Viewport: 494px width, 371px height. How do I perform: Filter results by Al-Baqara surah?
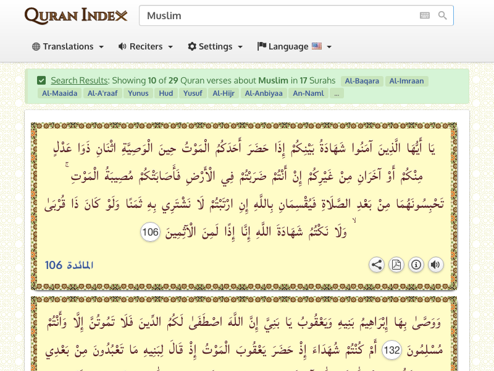[x=362, y=81]
